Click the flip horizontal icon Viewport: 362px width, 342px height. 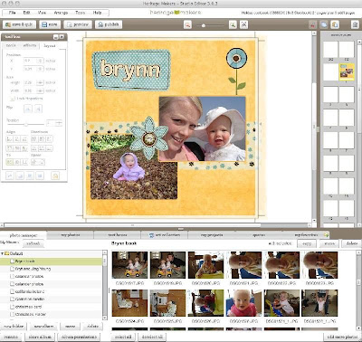coord(28,109)
